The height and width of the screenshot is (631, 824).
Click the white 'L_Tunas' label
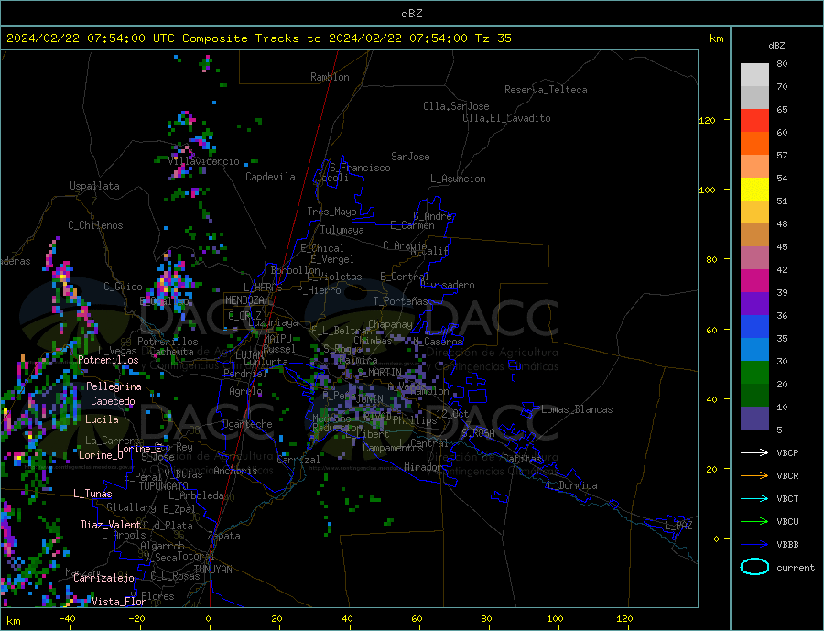92,494
